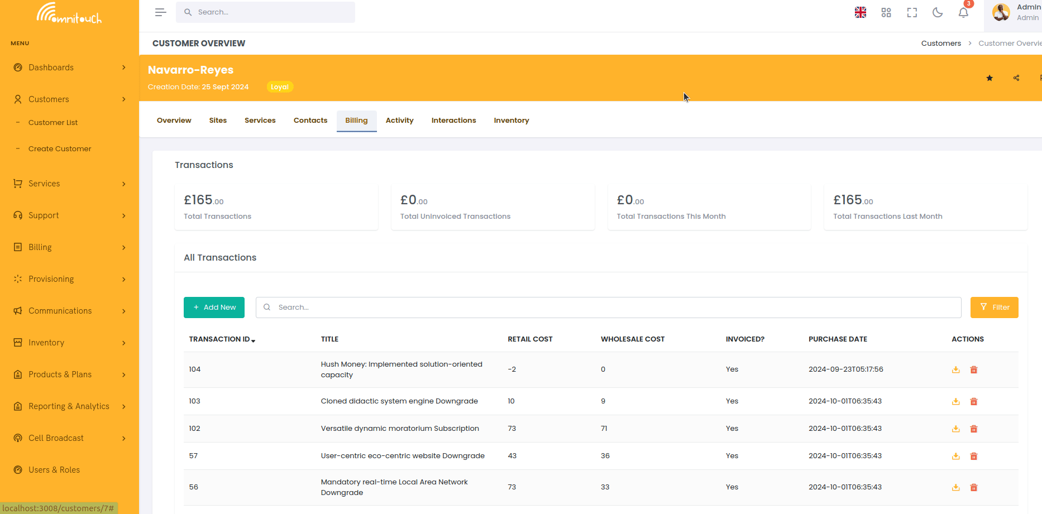Click the transactions search field

608,308
